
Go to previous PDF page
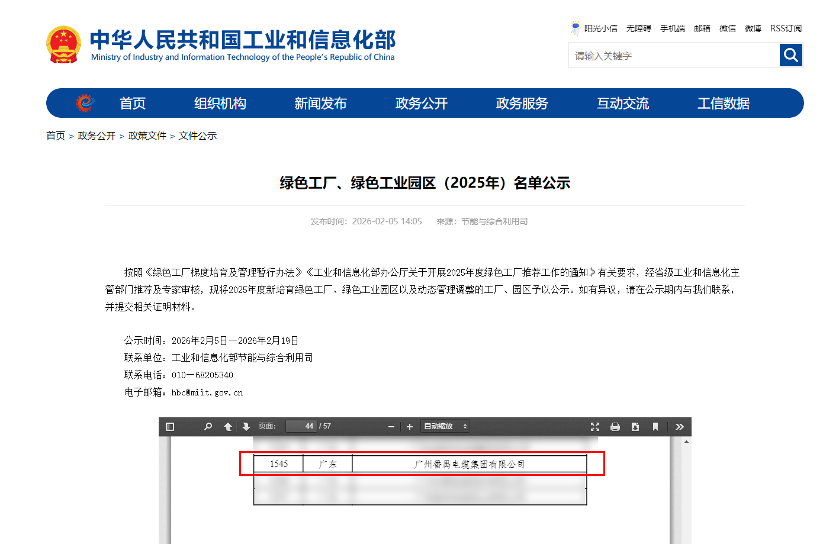228,427
